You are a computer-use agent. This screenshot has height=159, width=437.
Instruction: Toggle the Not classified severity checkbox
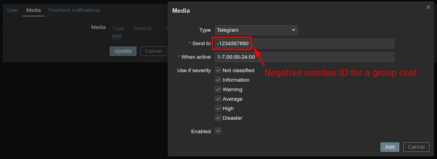218,70
